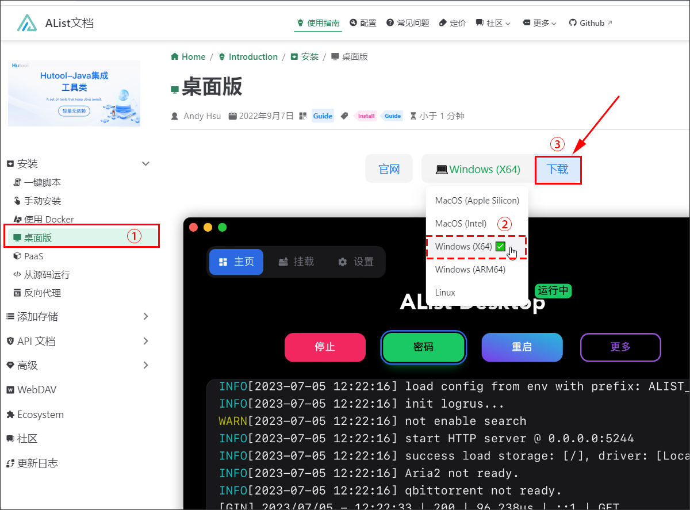The width and height of the screenshot is (690, 510).
Task: Click the 配置 compass icon in the navbar
Action: pyautogui.click(x=353, y=23)
